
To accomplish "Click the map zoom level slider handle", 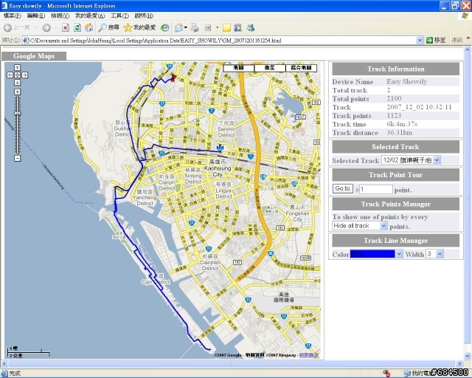I will [18, 114].
